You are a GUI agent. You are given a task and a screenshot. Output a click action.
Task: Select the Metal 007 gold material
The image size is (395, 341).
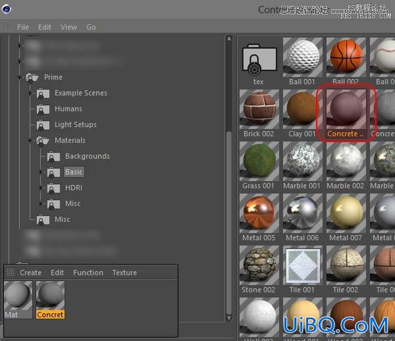pos(346,213)
